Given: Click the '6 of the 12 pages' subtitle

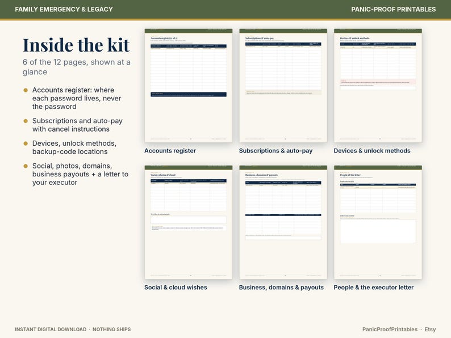Looking at the screenshot, I should tap(77, 67).
